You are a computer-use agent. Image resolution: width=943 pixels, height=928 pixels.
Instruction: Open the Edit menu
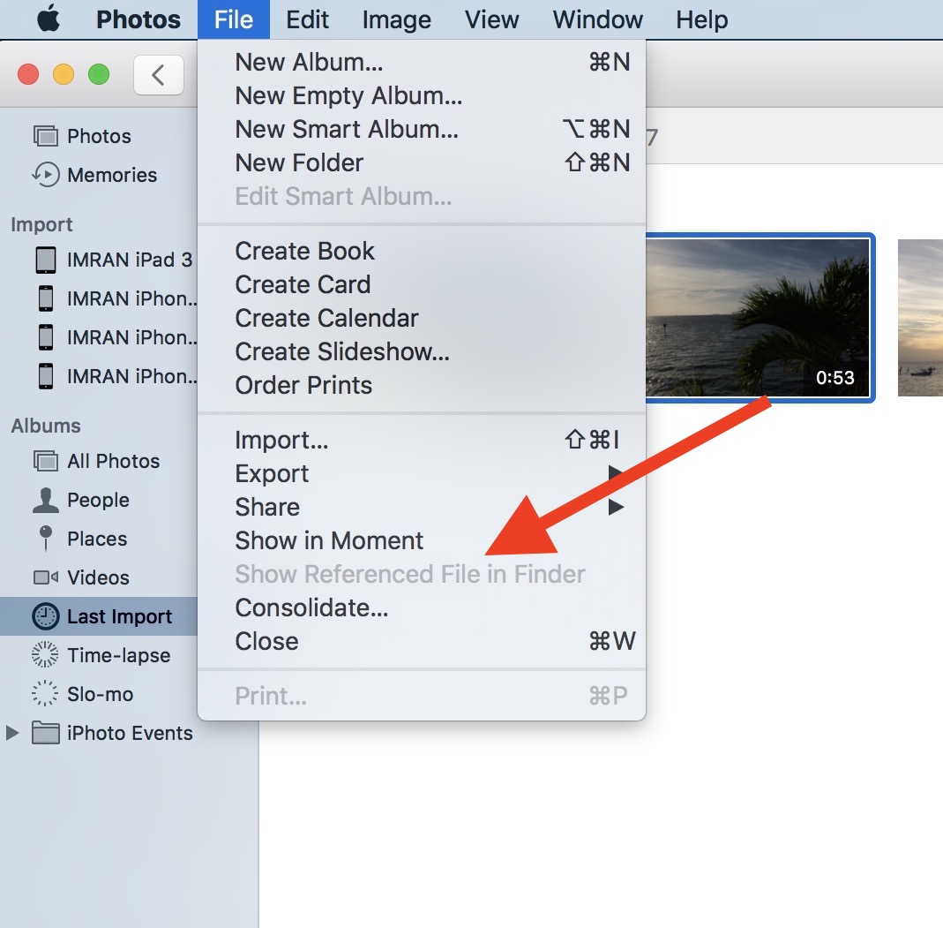pos(307,19)
